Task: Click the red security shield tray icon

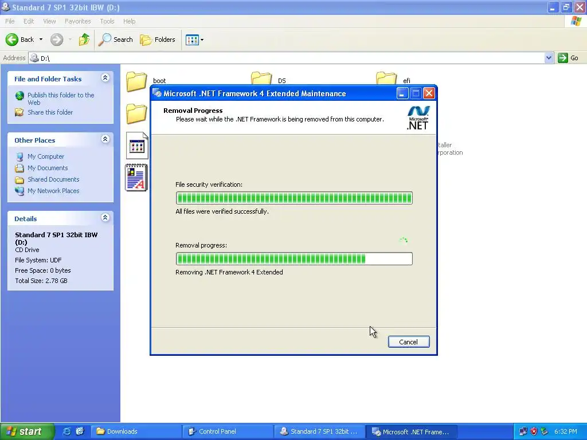Action: click(x=534, y=432)
